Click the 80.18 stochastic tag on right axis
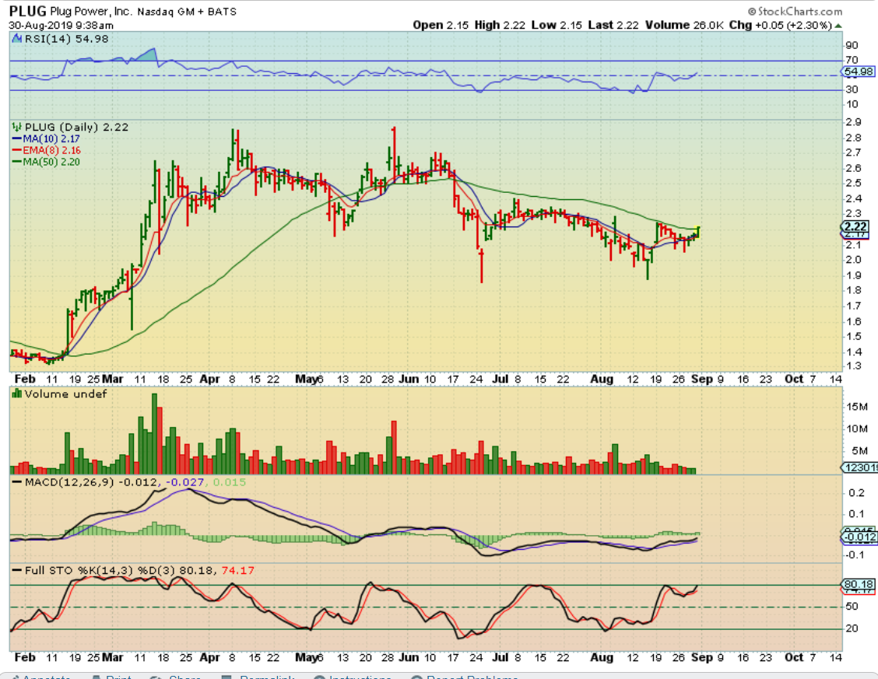Image resolution: width=878 pixels, height=679 pixels. point(859,584)
